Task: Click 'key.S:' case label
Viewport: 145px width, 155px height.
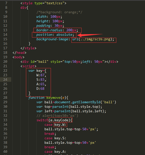Action: pos(60,138)
